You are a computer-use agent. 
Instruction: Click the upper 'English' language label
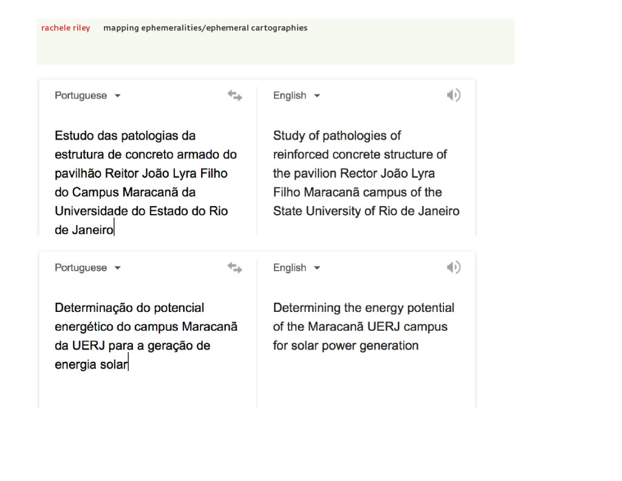290,95
